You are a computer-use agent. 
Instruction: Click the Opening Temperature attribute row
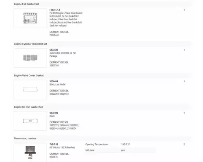(x=120, y=144)
